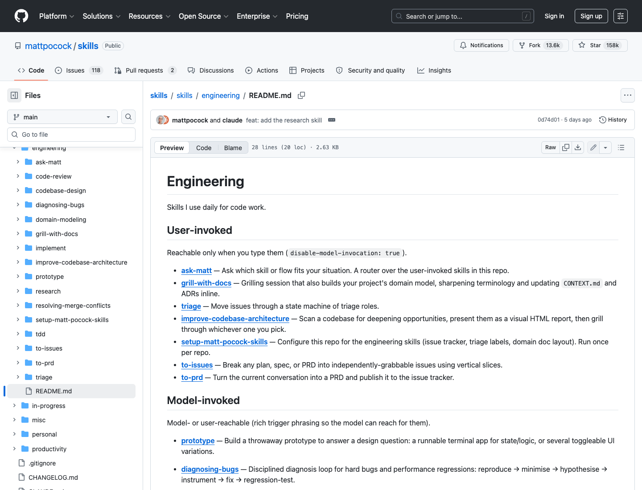
Task: Focus the Search or jump to field
Action: click(463, 16)
